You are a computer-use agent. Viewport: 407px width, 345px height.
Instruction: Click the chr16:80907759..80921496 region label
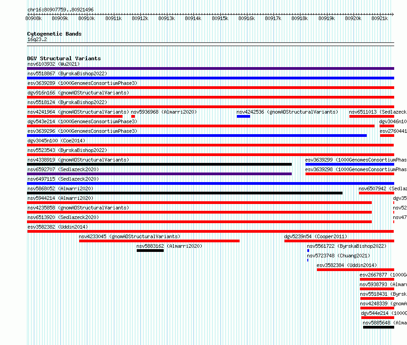coord(60,10)
